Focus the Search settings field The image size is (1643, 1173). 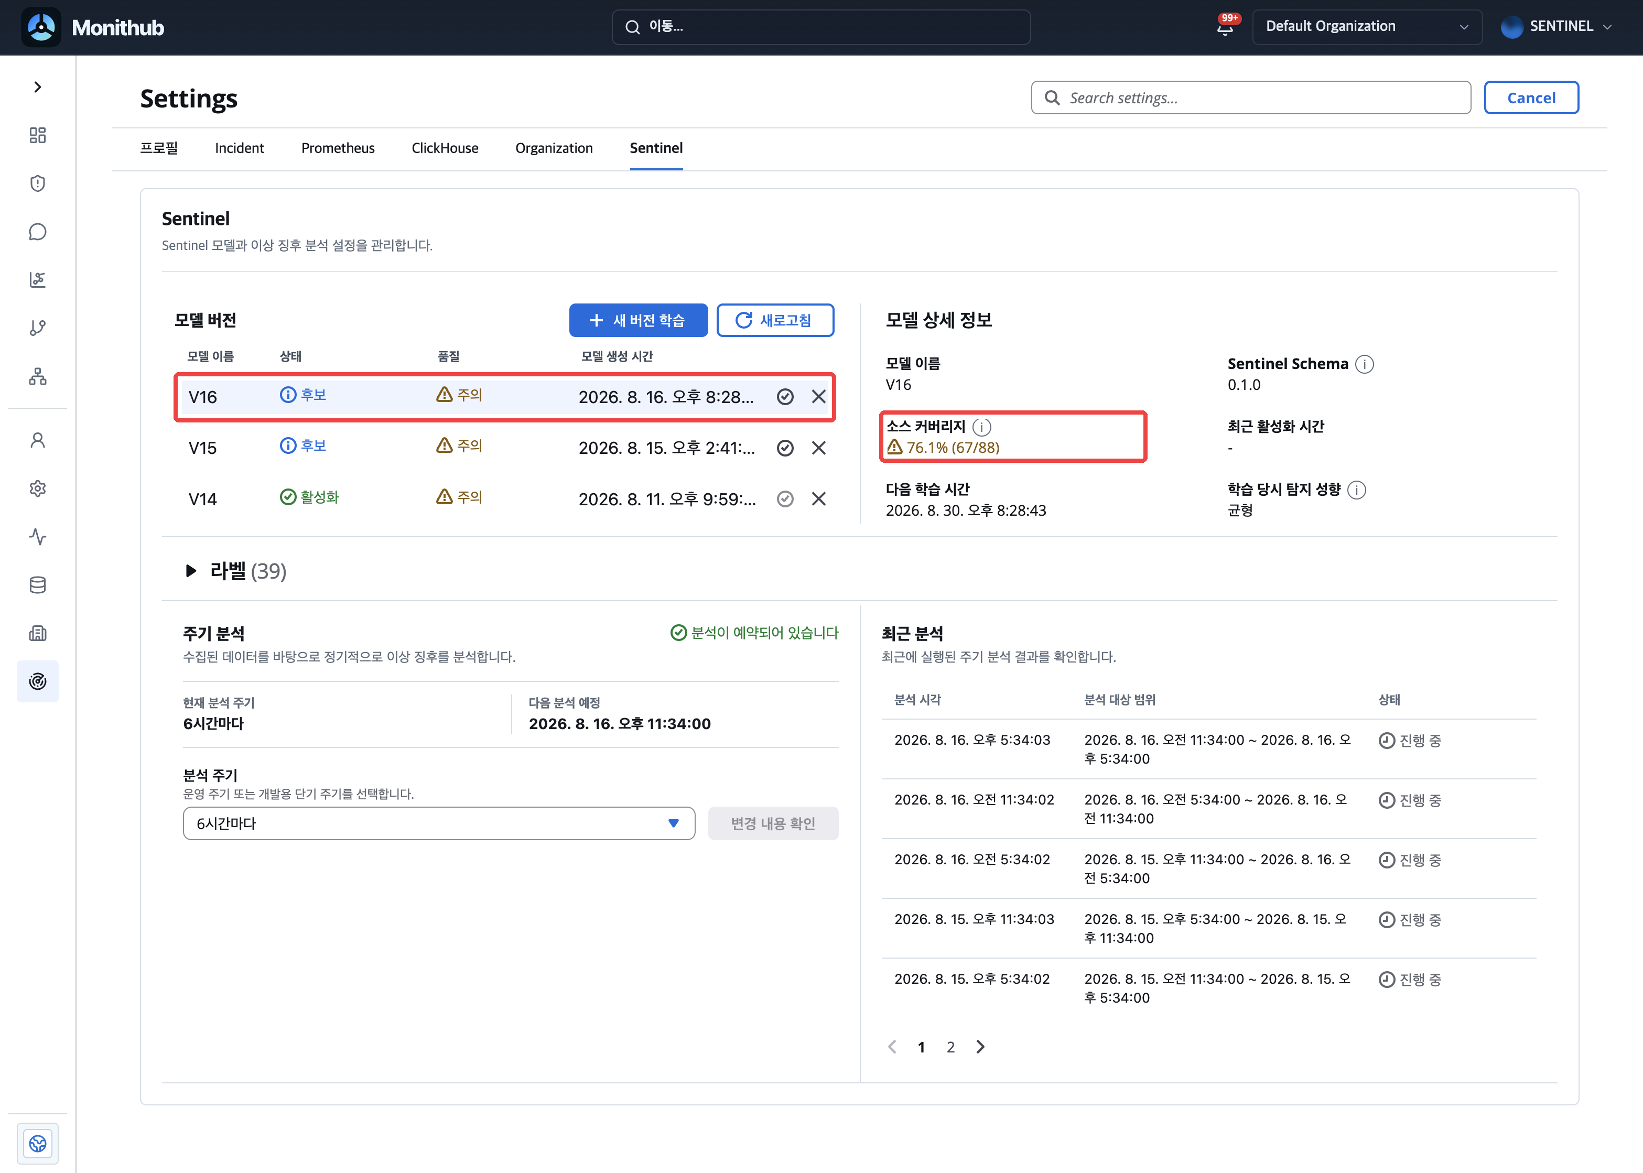(1251, 97)
